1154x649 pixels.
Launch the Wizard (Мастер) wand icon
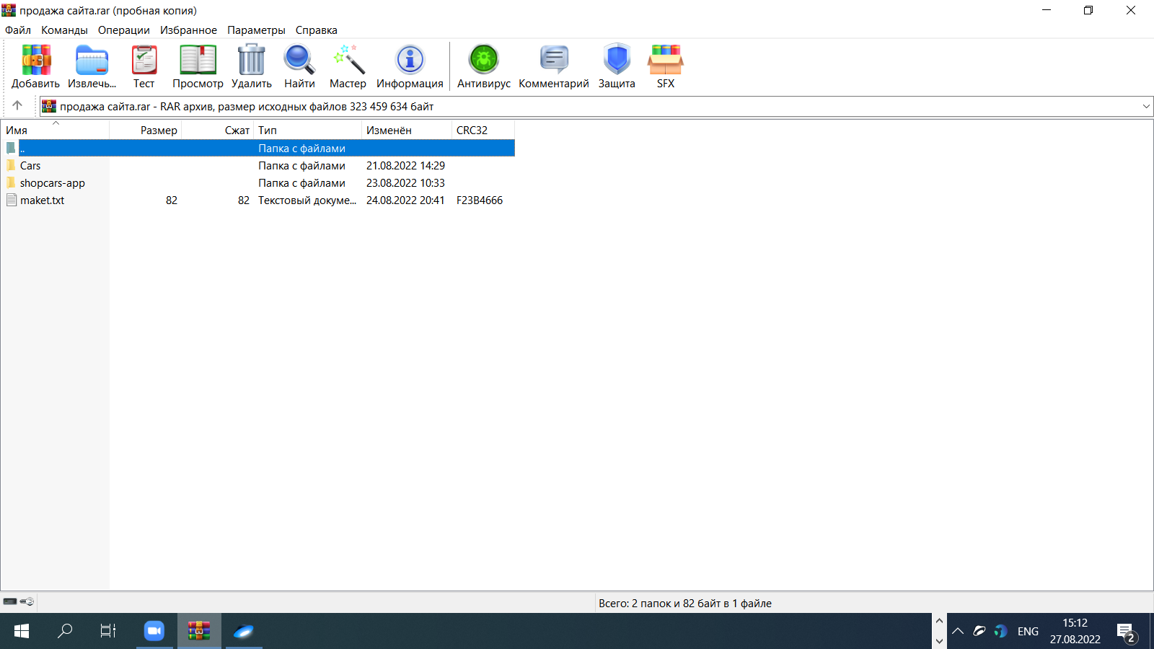(x=348, y=61)
